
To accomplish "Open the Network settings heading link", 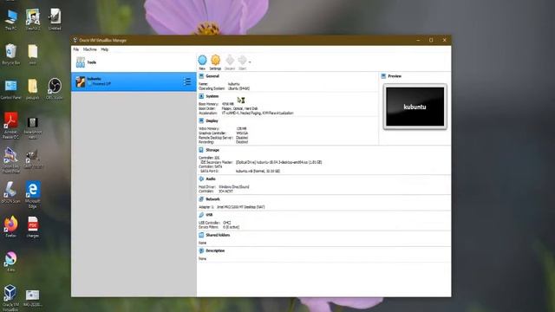I will [x=212, y=199].
